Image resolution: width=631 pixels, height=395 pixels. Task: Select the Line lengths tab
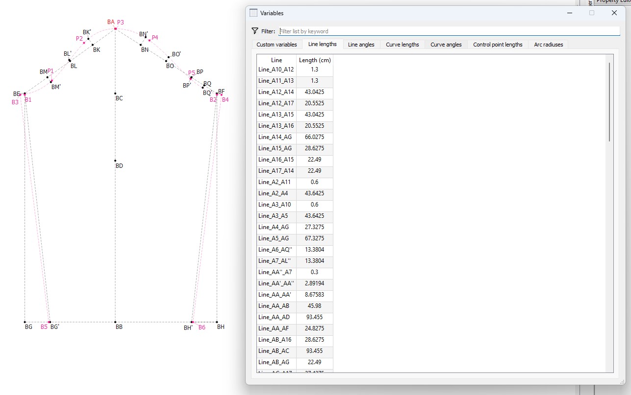[322, 44]
